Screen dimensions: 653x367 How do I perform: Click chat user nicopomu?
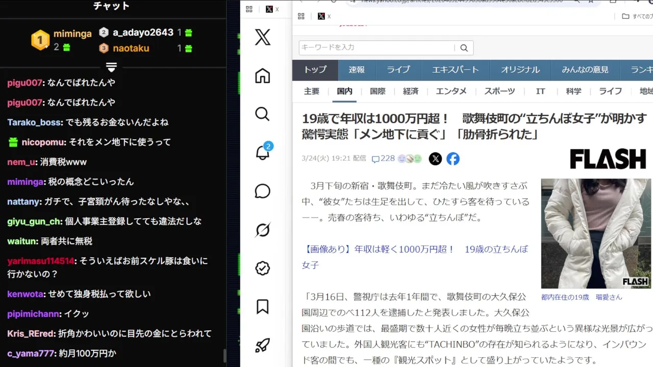42,142
